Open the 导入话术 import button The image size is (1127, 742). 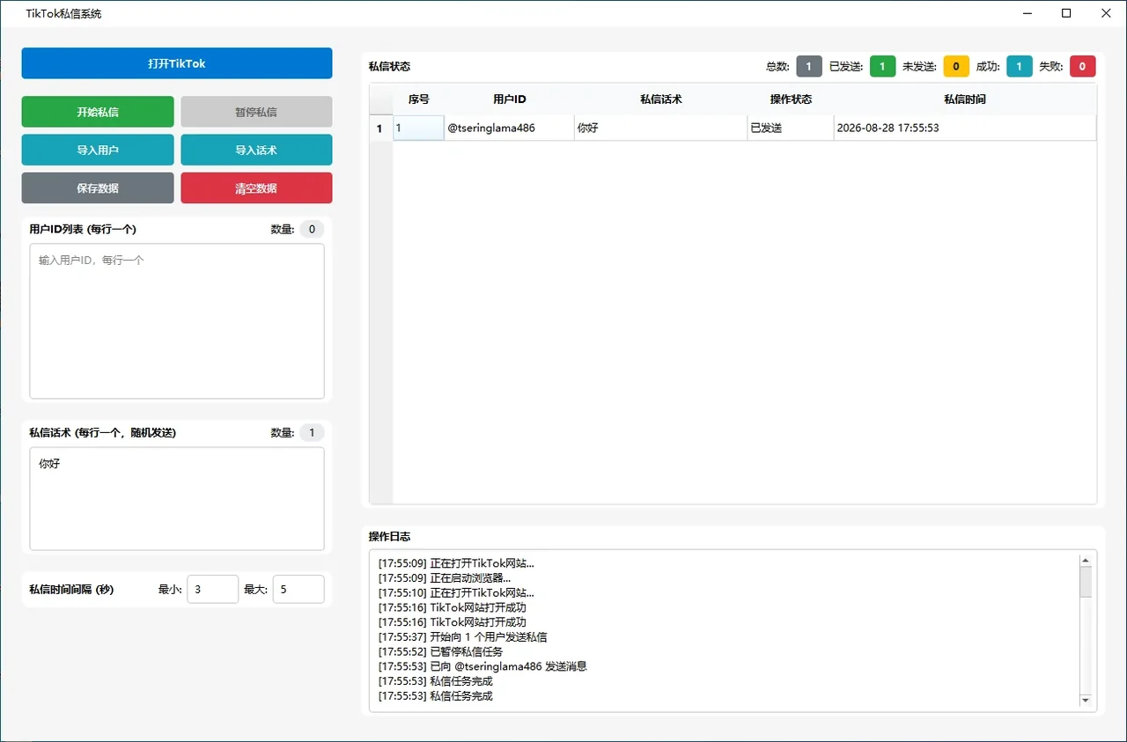coord(256,150)
